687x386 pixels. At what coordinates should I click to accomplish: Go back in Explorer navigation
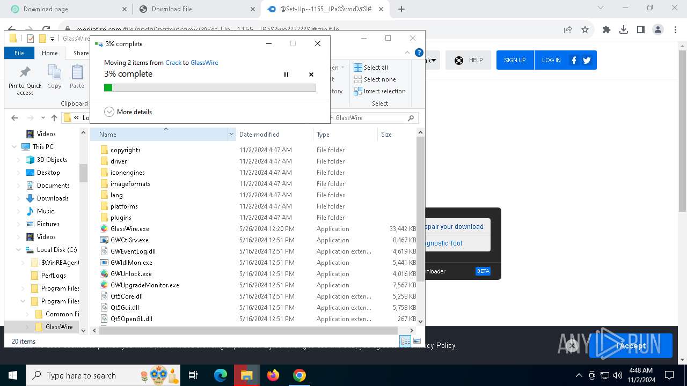click(x=14, y=118)
